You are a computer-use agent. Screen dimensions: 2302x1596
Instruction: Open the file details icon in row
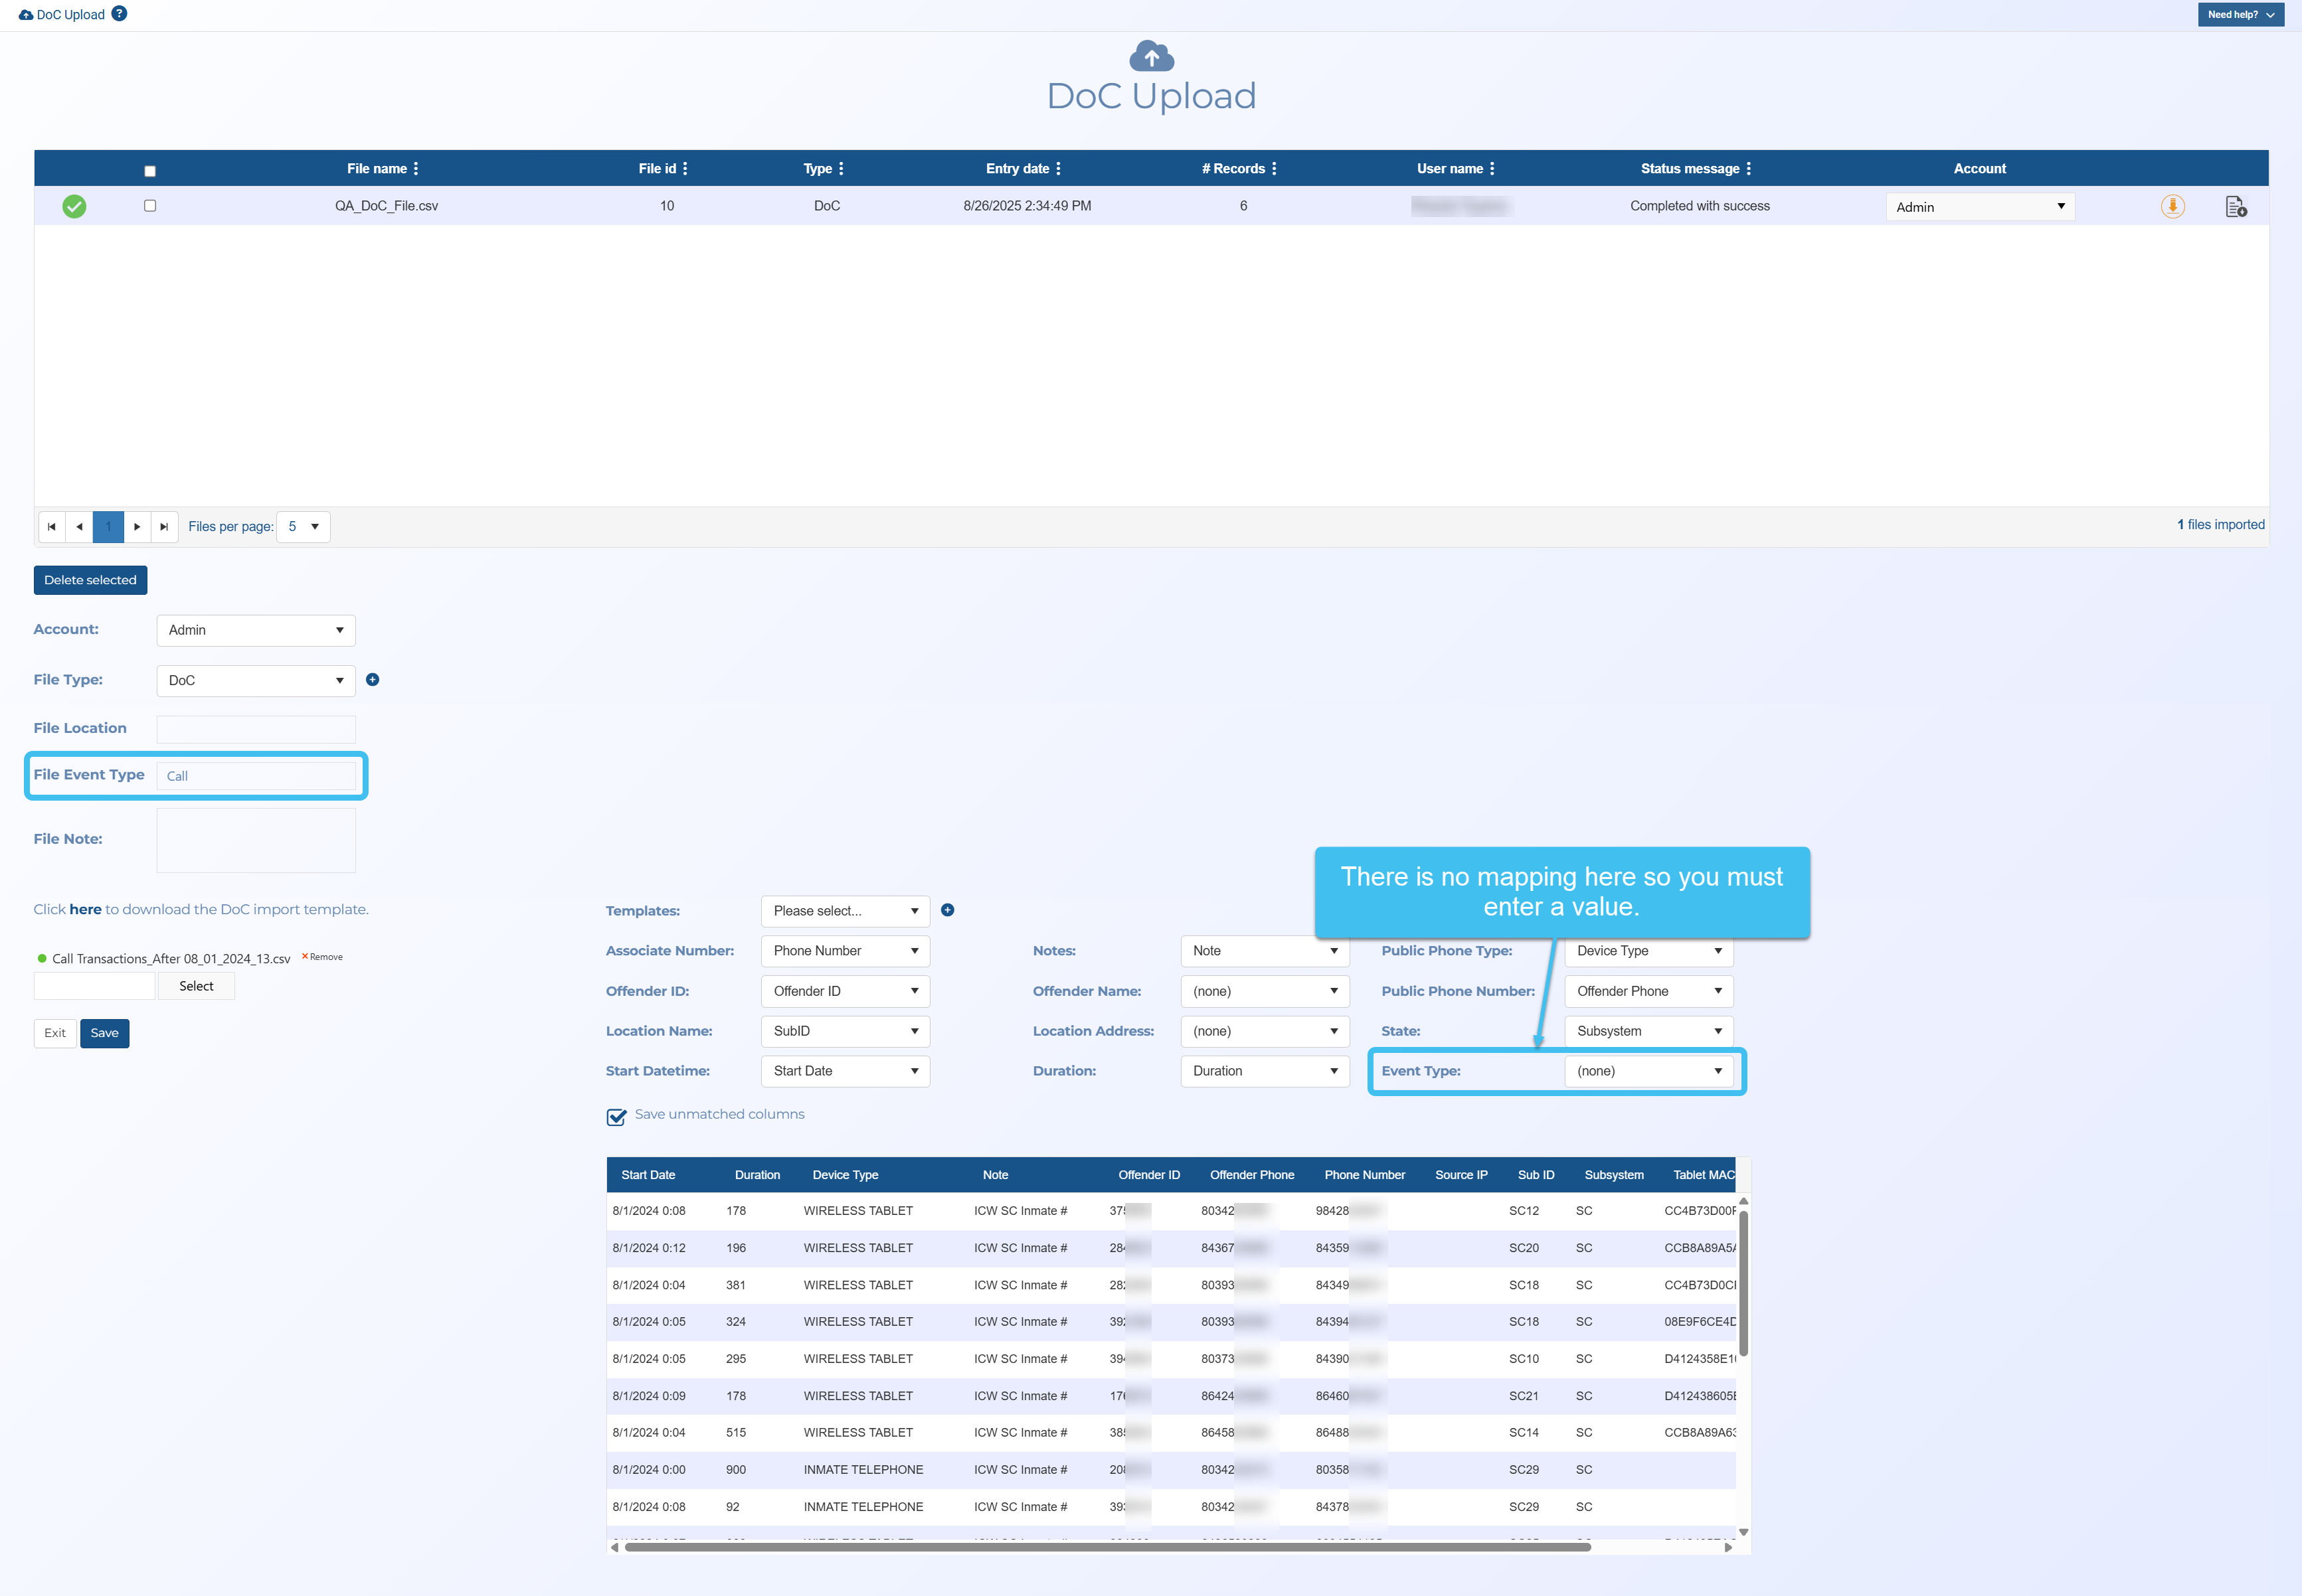click(x=2235, y=206)
